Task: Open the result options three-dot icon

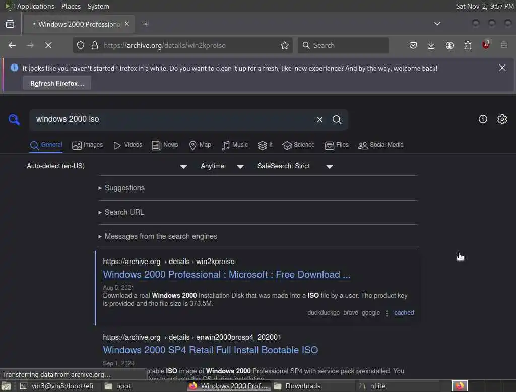Action: coord(387,313)
